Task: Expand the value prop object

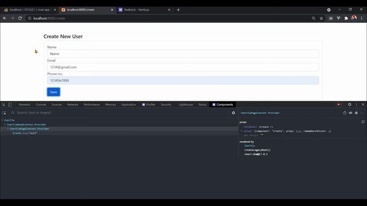Action: [241, 131]
